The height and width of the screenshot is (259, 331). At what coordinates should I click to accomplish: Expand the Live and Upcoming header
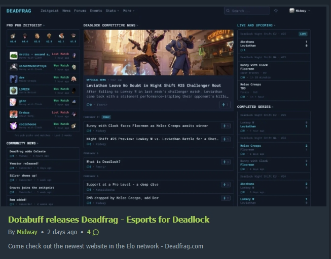coord(256,25)
